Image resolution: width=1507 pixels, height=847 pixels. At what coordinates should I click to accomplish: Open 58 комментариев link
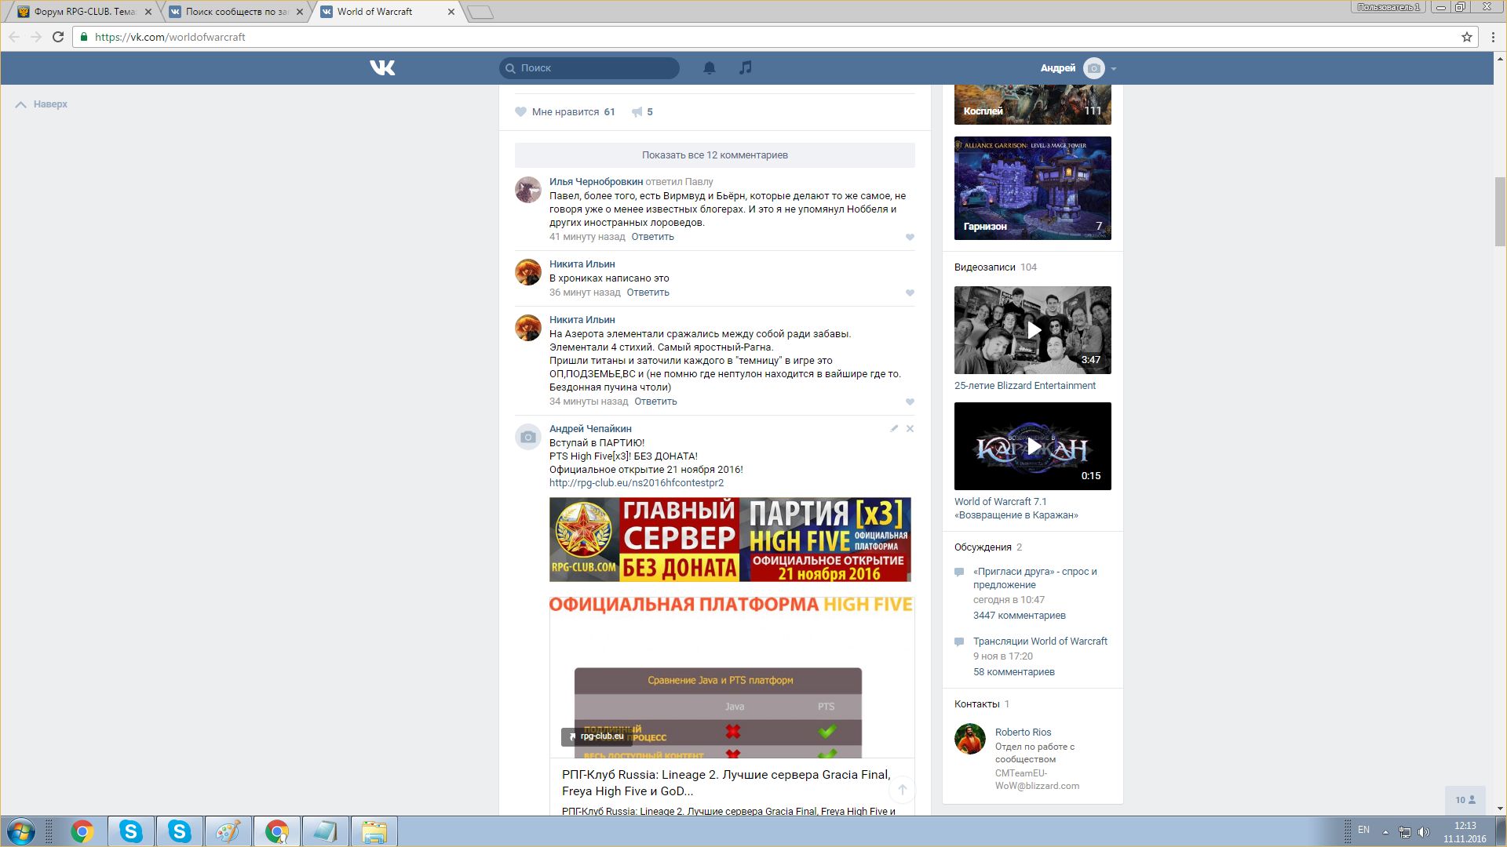click(1014, 672)
